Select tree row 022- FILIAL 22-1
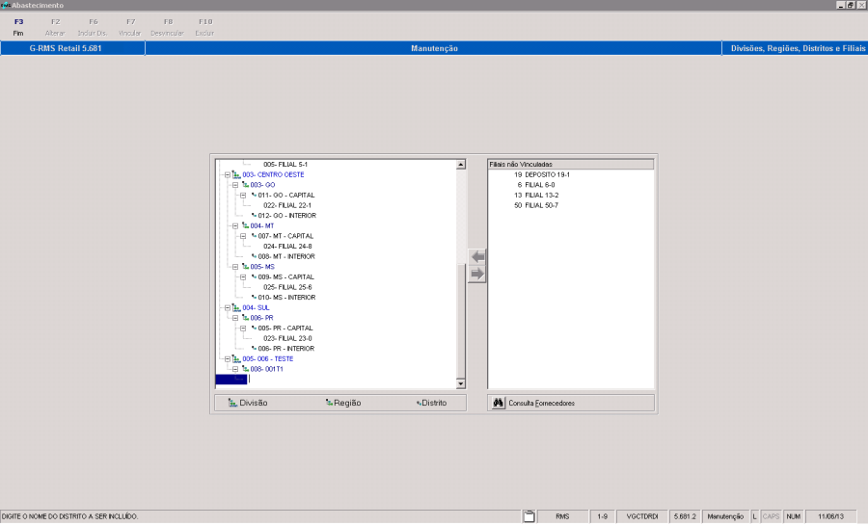Image resolution: width=868 pixels, height=526 pixels. (x=287, y=205)
